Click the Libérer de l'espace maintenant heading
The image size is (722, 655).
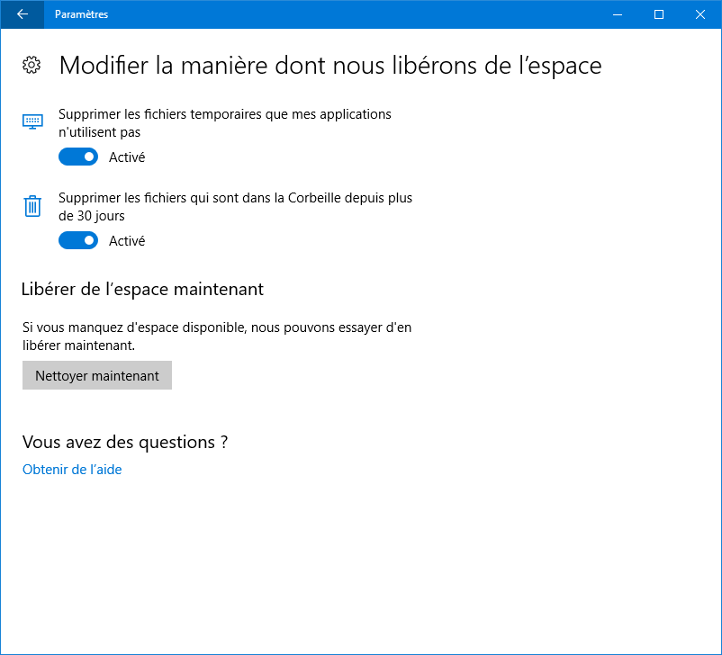pos(143,290)
